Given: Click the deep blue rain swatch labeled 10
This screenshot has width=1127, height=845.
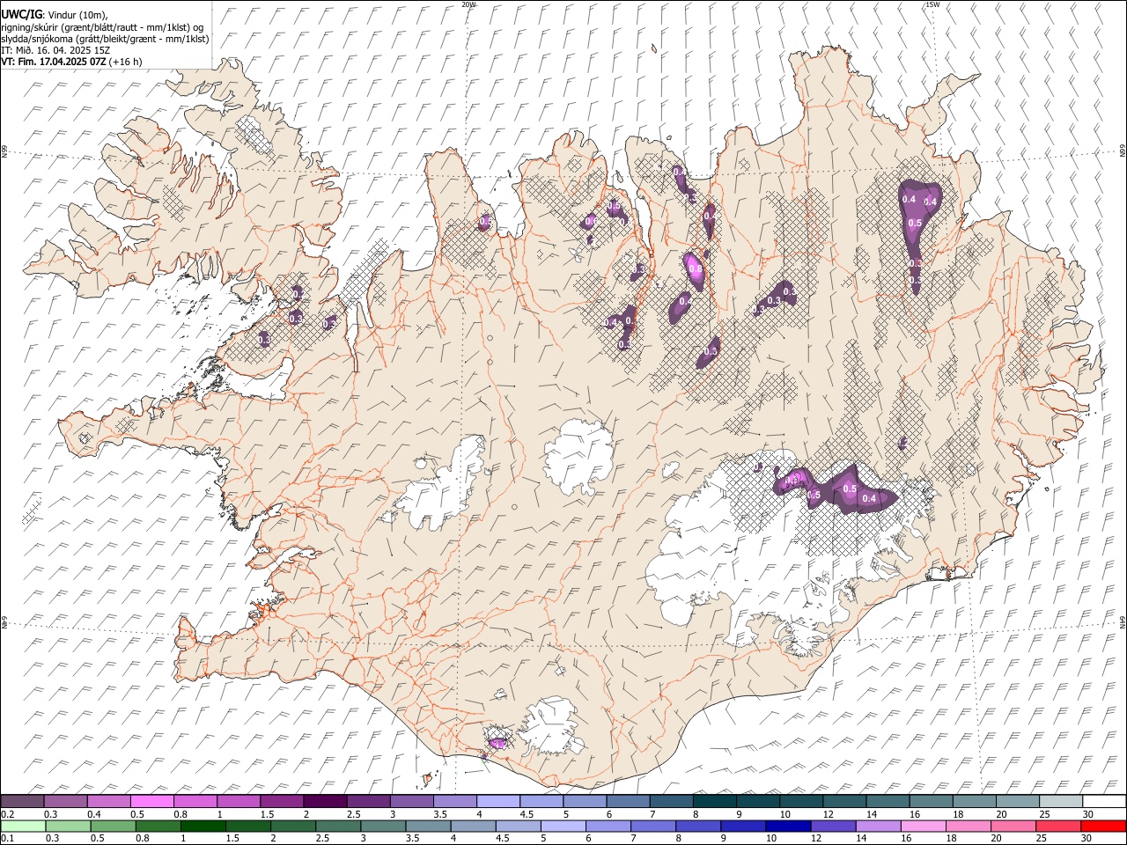Looking at the screenshot, I should point(787,826).
